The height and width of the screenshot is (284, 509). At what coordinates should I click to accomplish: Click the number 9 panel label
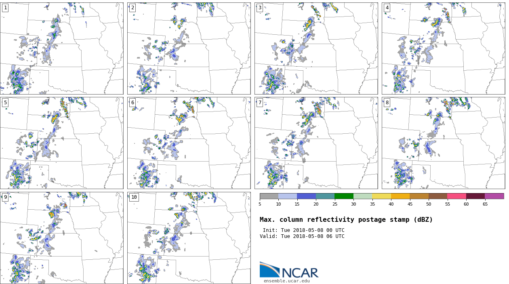coord(5,197)
